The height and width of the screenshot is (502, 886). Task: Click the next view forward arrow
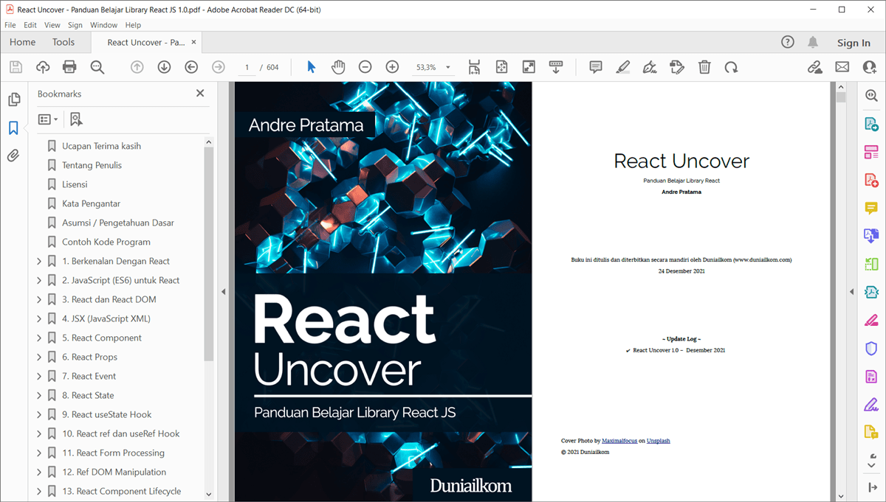click(218, 67)
